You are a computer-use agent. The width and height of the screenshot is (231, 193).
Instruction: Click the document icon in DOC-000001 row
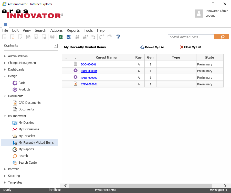point(76,64)
